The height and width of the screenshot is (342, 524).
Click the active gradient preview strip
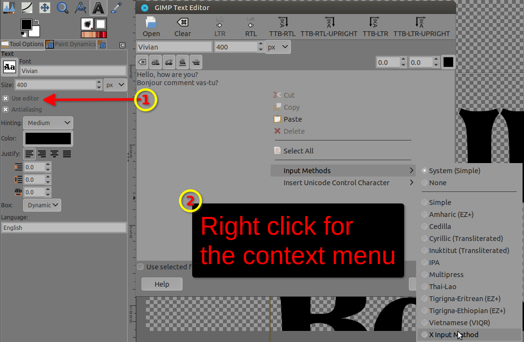[x=94, y=35]
